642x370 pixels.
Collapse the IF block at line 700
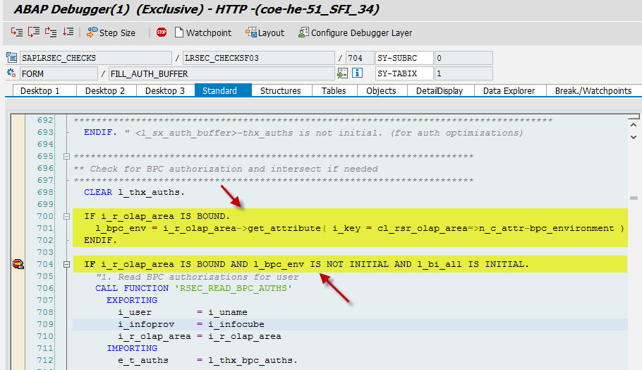point(66,216)
